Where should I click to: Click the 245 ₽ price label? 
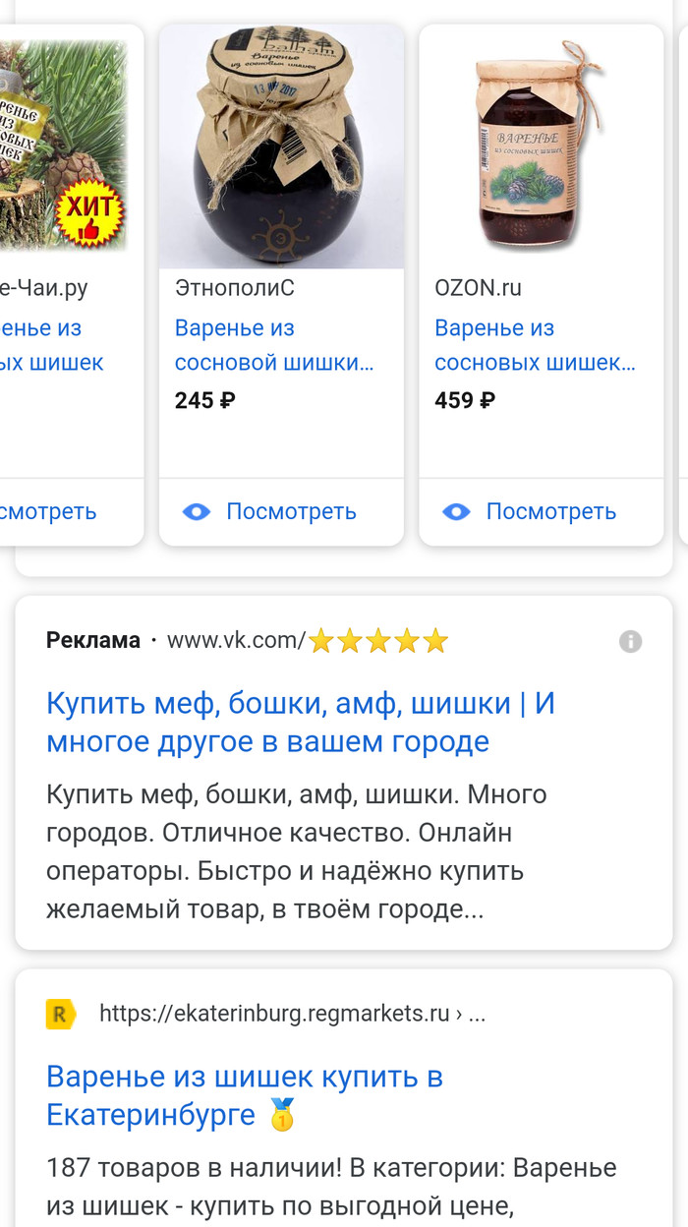pyautogui.click(x=205, y=401)
